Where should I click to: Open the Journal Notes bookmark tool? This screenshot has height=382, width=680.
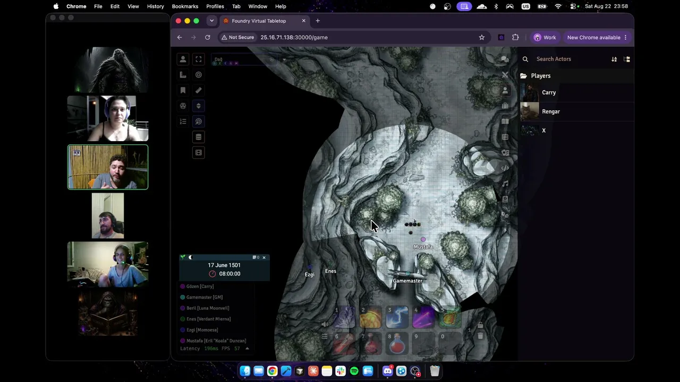(x=183, y=90)
